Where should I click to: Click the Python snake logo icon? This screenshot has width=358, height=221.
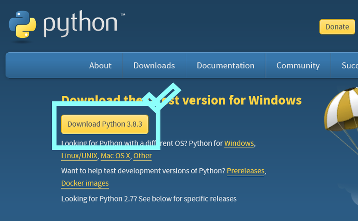(x=22, y=25)
